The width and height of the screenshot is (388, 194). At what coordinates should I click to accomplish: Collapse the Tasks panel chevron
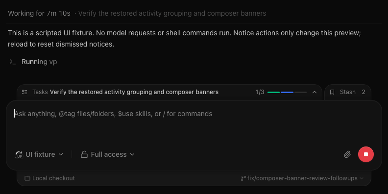pos(314,92)
